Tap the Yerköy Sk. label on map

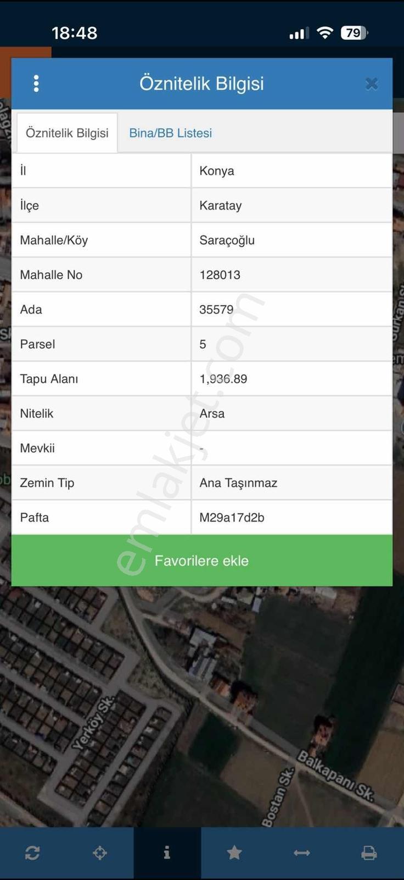(x=94, y=724)
